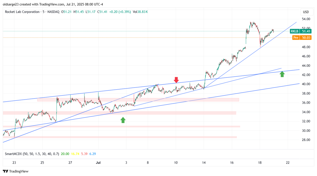This screenshot has height=176, width=317.
Task: Click the 44.00 price axis label
Action: click(x=306, y=65)
